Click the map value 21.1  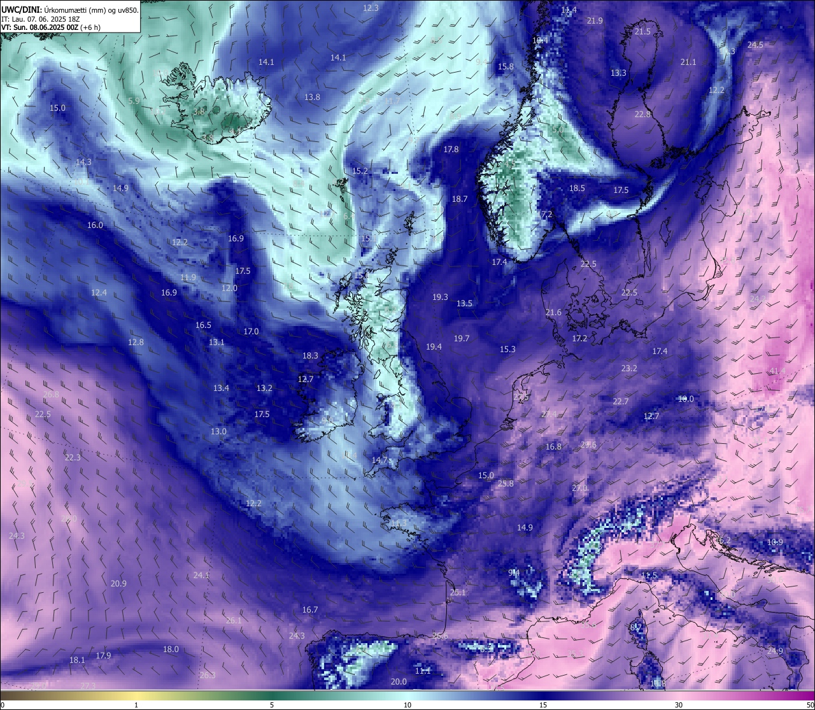688,62
